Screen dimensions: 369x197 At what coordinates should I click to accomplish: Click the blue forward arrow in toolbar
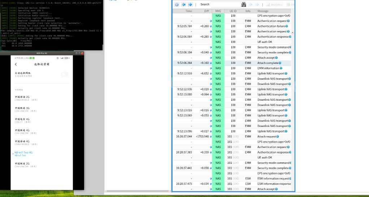pos(190,5)
